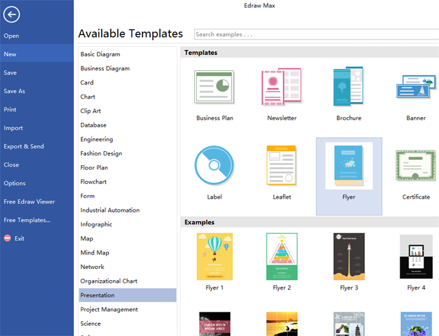Select the Infographic category
Image resolution: width=439 pixels, height=336 pixels.
point(128,224)
